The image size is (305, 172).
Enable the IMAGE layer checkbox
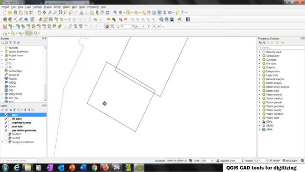coord(6,138)
